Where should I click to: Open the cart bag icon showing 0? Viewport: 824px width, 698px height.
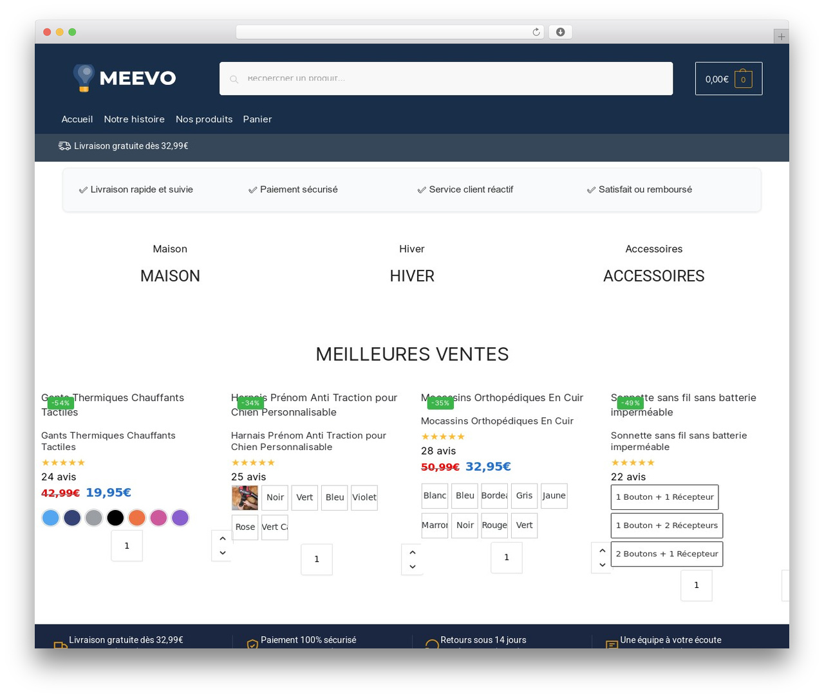click(x=743, y=79)
